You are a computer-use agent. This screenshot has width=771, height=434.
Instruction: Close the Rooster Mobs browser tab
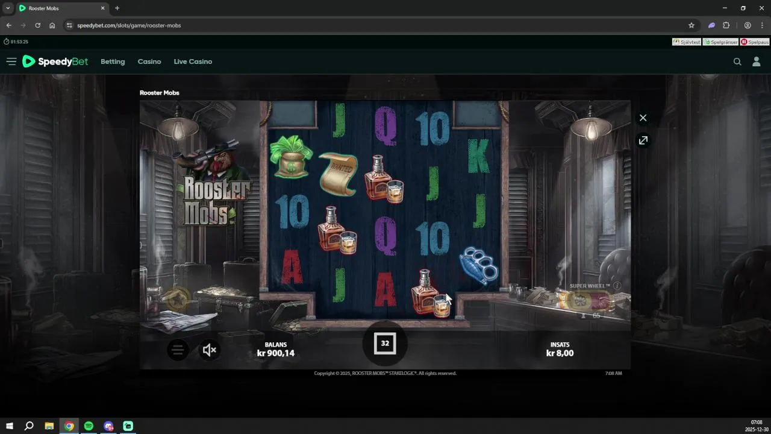pyautogui.click(x=102, y=8)
